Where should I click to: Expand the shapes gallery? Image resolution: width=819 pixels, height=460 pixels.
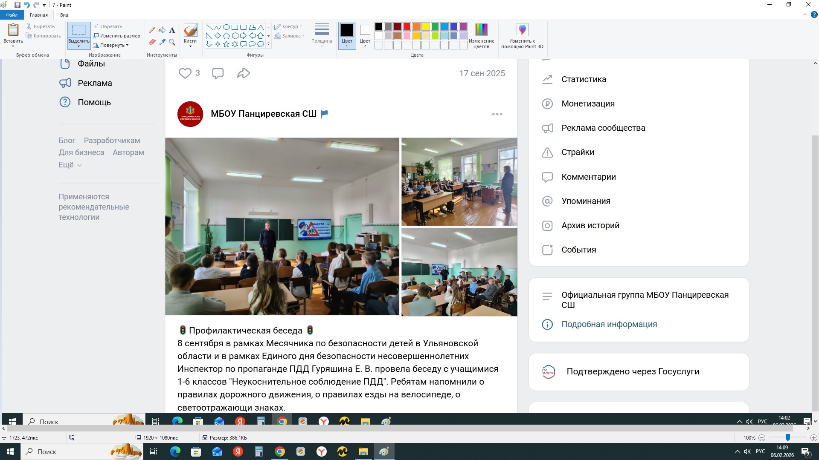[x=268, y=44]
